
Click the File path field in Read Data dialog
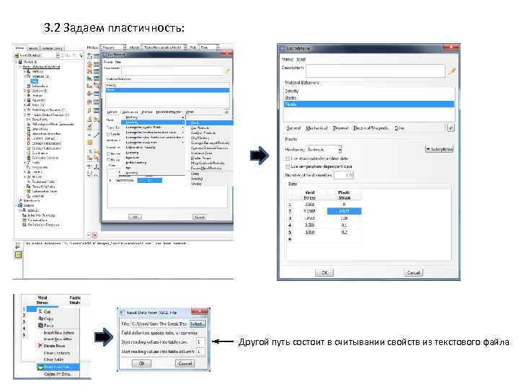(159, 324)
